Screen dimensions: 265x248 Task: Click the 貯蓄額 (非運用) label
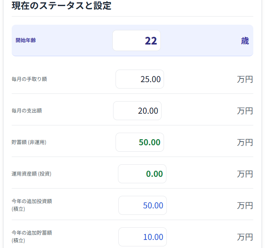pos(29,142)
